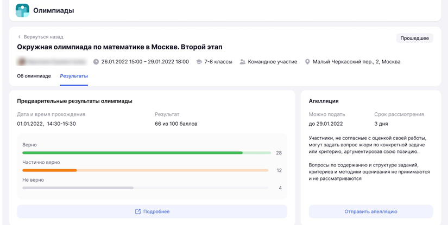This screenshot has width=448, height=225.
Task: Open the Об олимпиаде tab
Action: (34, 76)
